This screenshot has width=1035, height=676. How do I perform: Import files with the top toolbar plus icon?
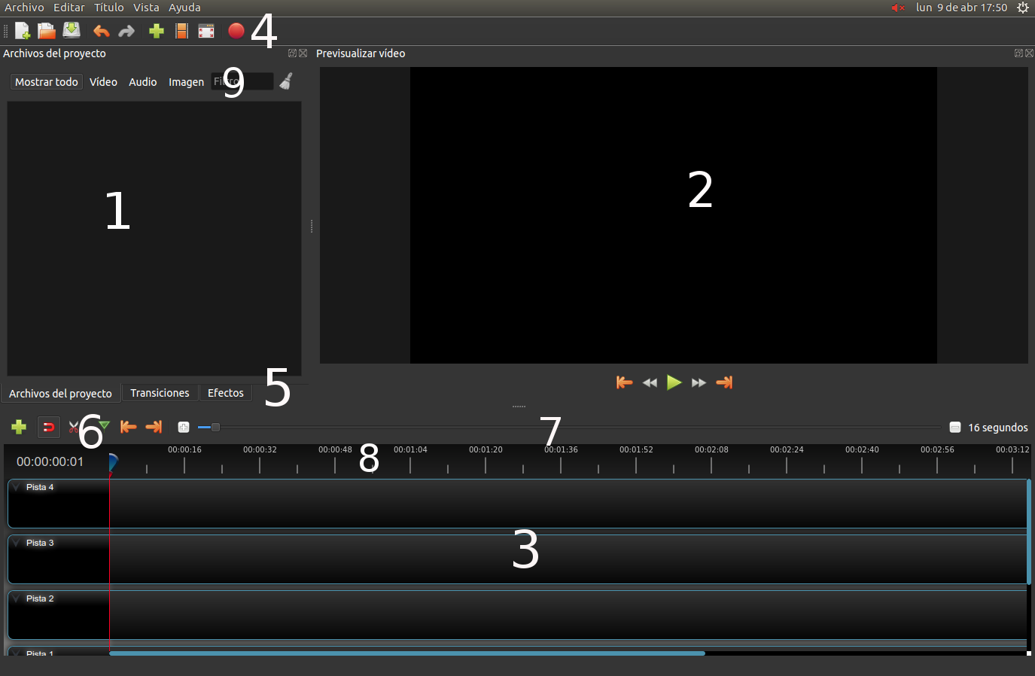(x=157, y=31)
